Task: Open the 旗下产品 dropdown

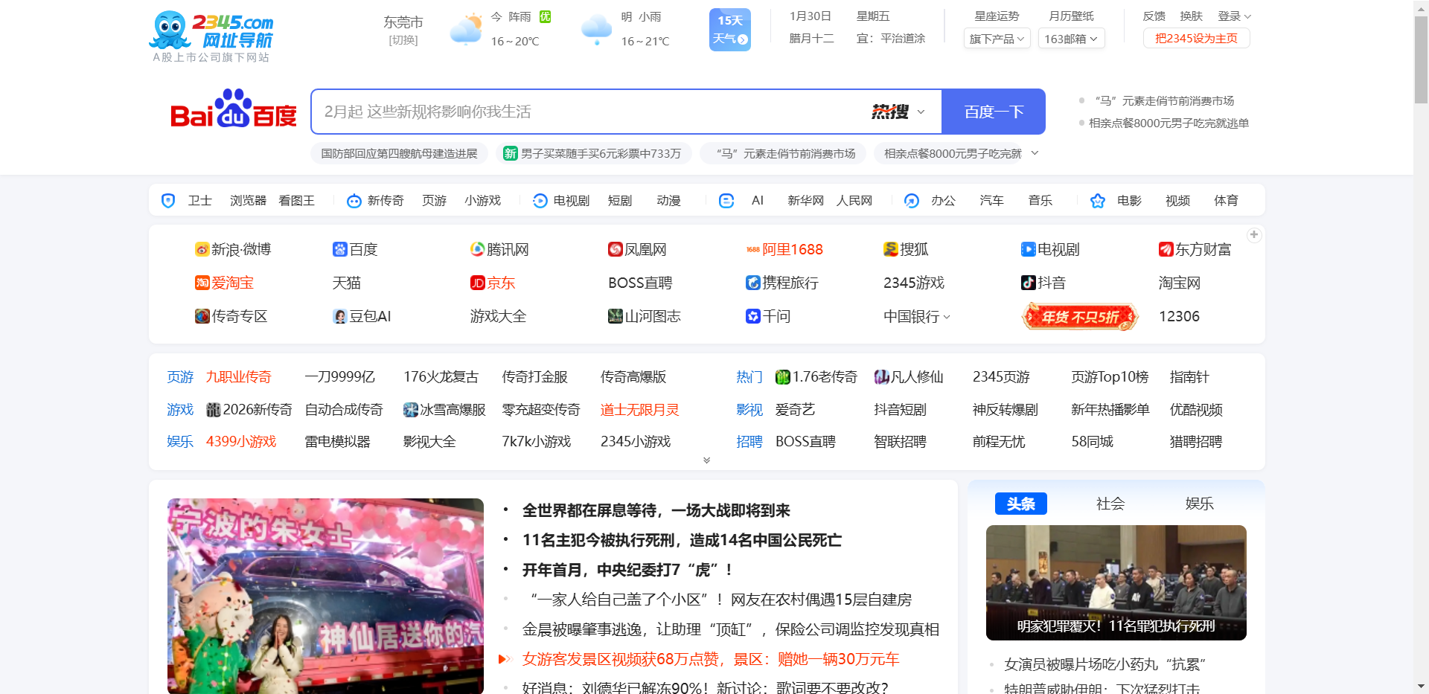Action: click(997, 38)
